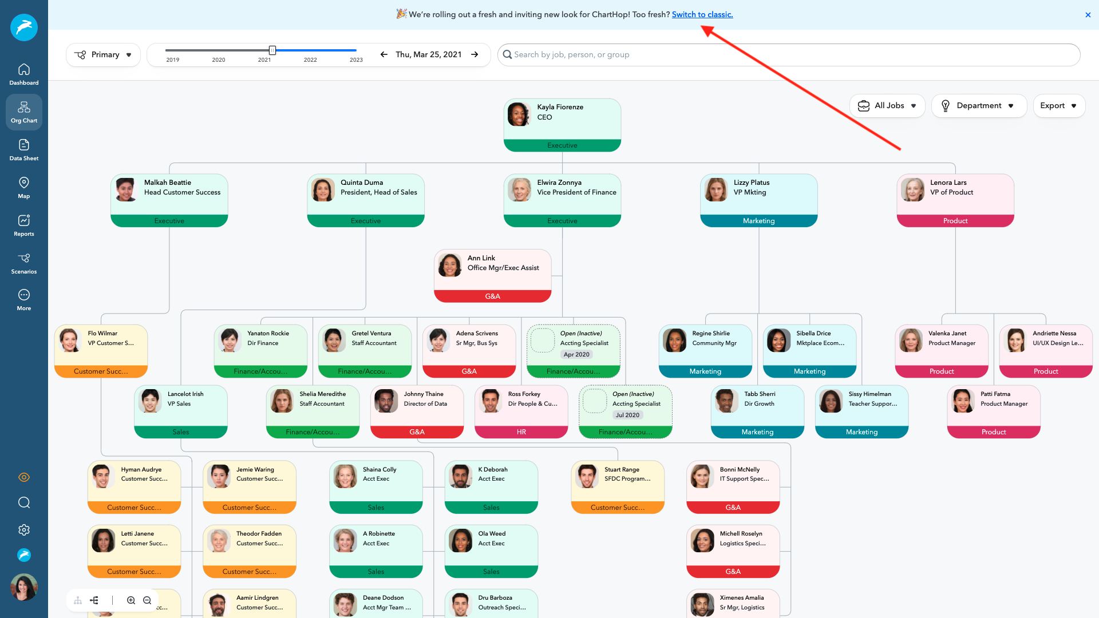Click the Switch to classic link
The image size is (1099, 618).
click(x=702, y=14)
